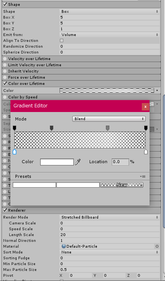
Task: Click the Default-Particle material sphere icon
Action: click(x=63, y=246)
